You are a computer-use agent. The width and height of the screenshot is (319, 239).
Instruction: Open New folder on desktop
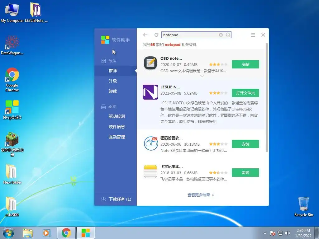12,174
